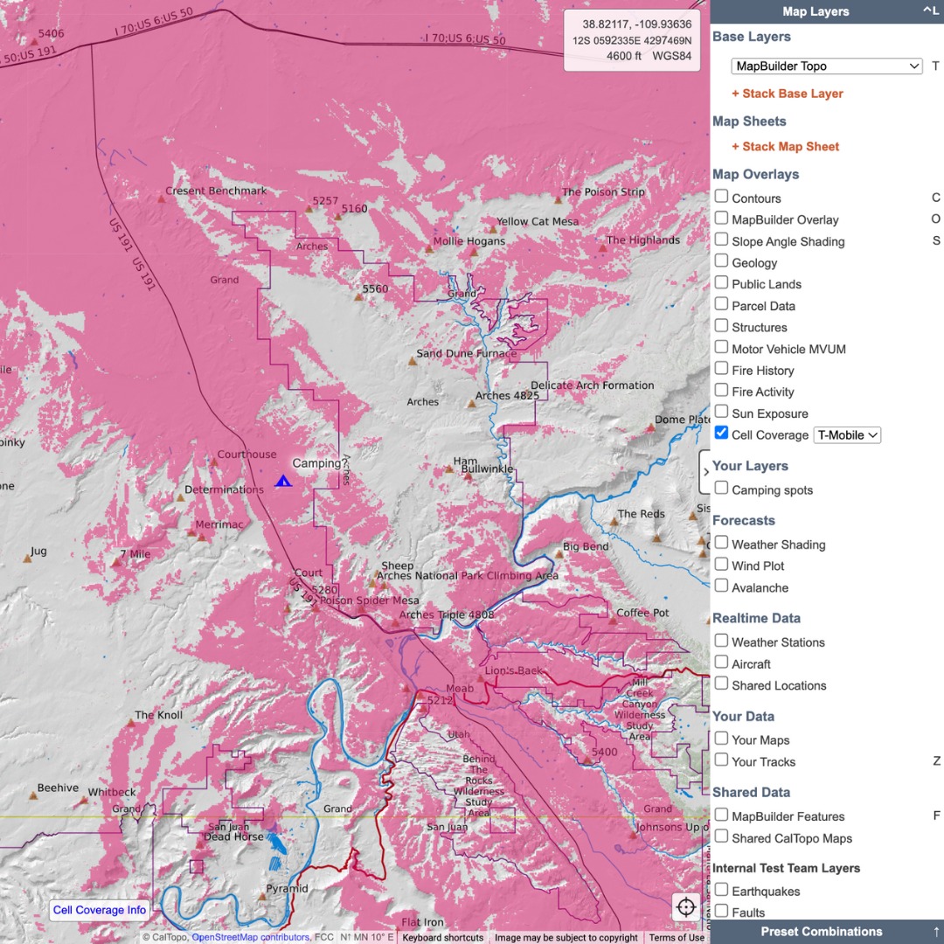
Task: Click the Beehive peak marker
Action: pyautogui.click(x=33, y=796)
